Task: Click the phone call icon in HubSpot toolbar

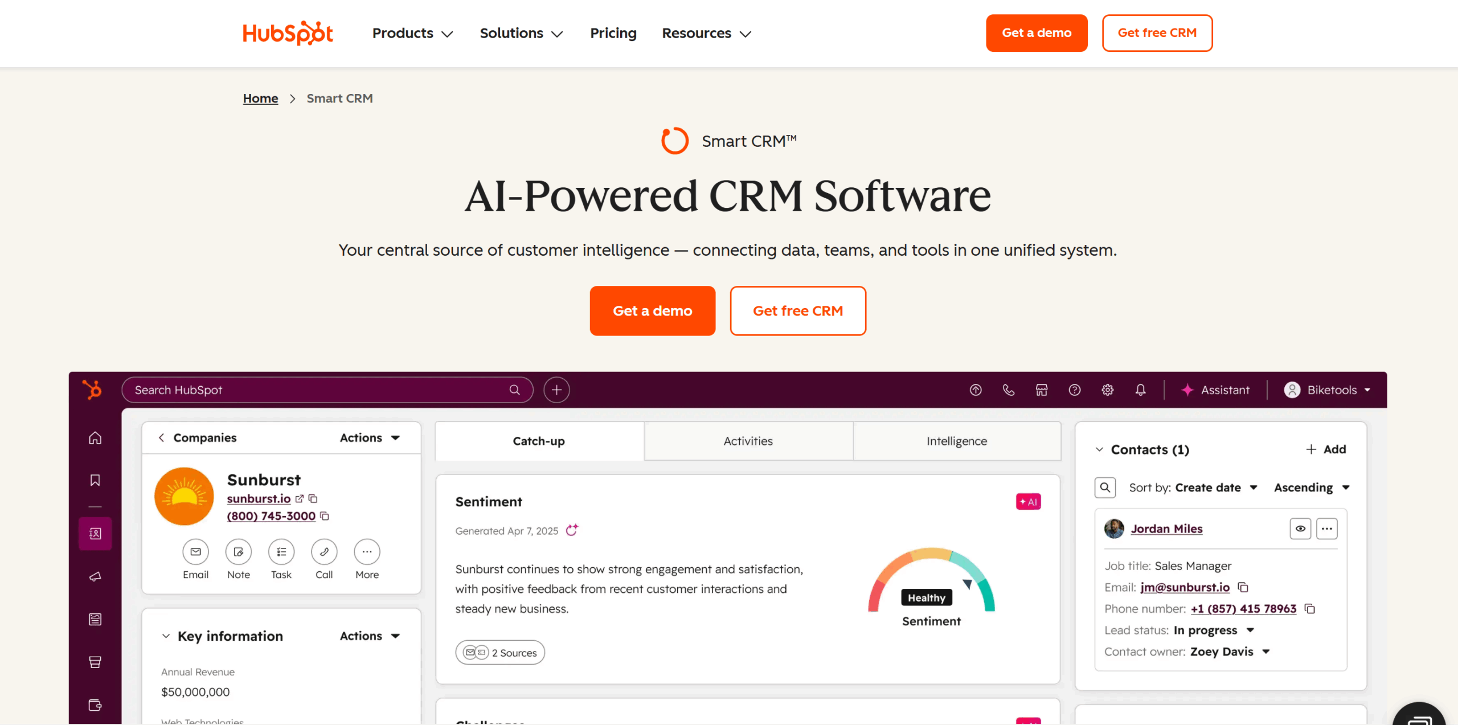Action: [1008, 390]
